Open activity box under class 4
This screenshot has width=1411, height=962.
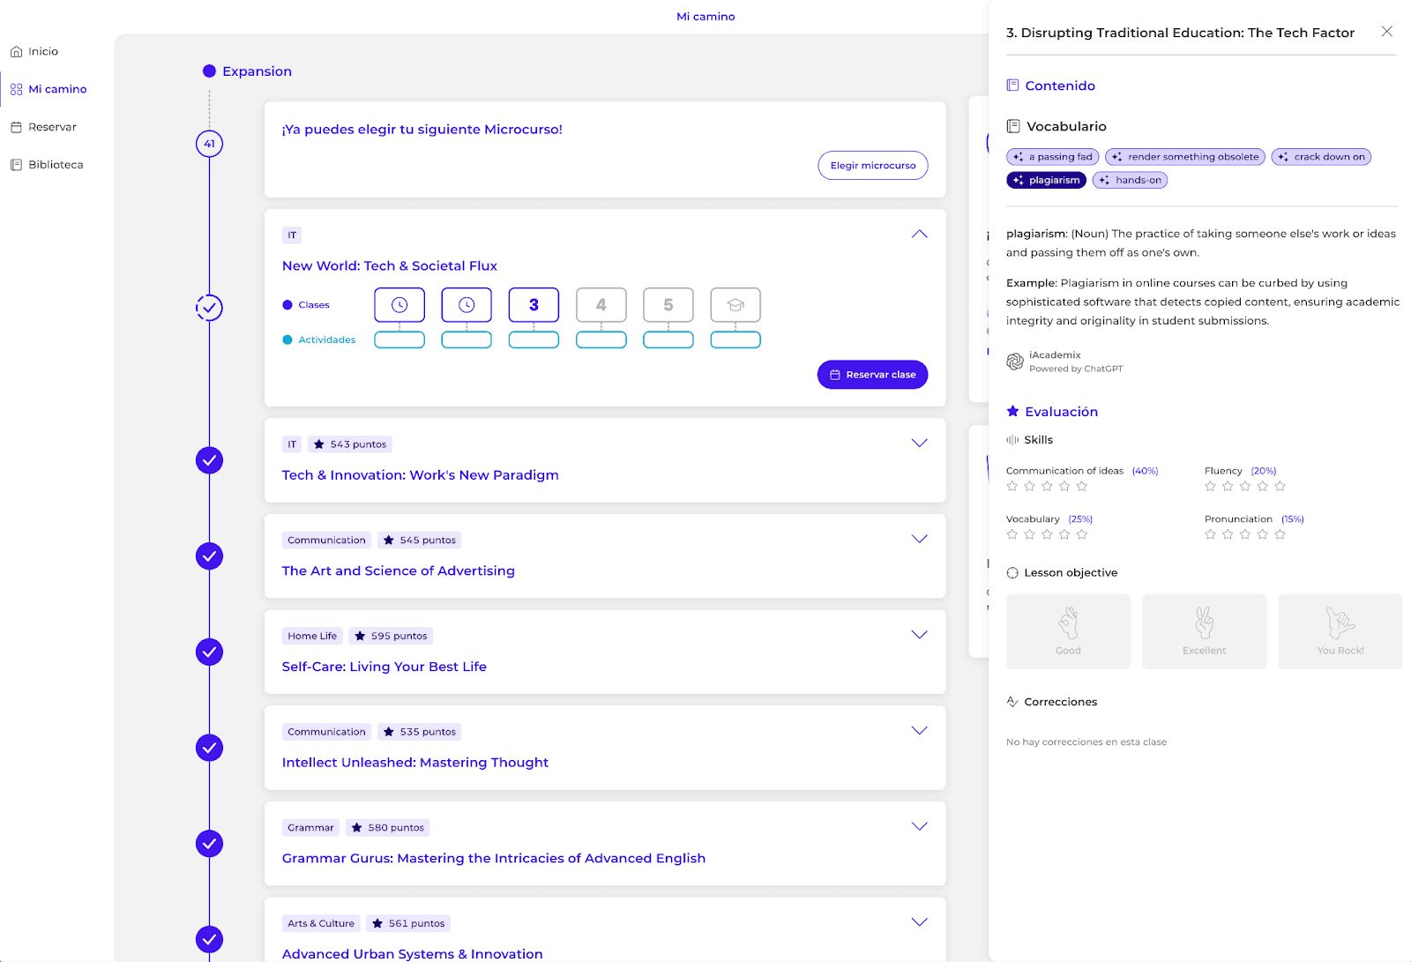click(601, 340)
